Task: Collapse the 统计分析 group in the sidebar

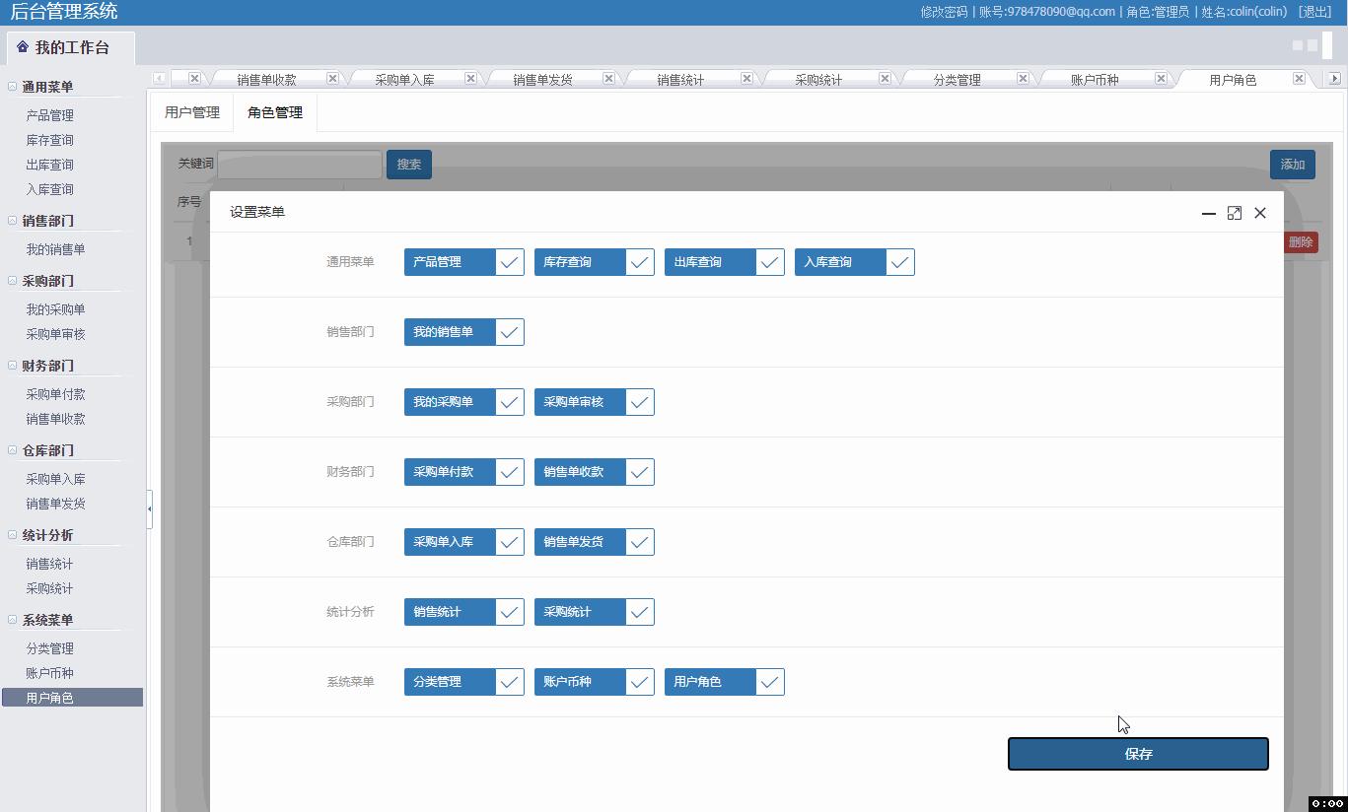Action: click(13, 535)
